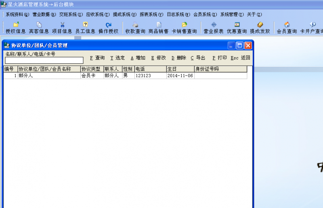Focus the 名称/联系人/电话/卡号 search field

point(44,61)
